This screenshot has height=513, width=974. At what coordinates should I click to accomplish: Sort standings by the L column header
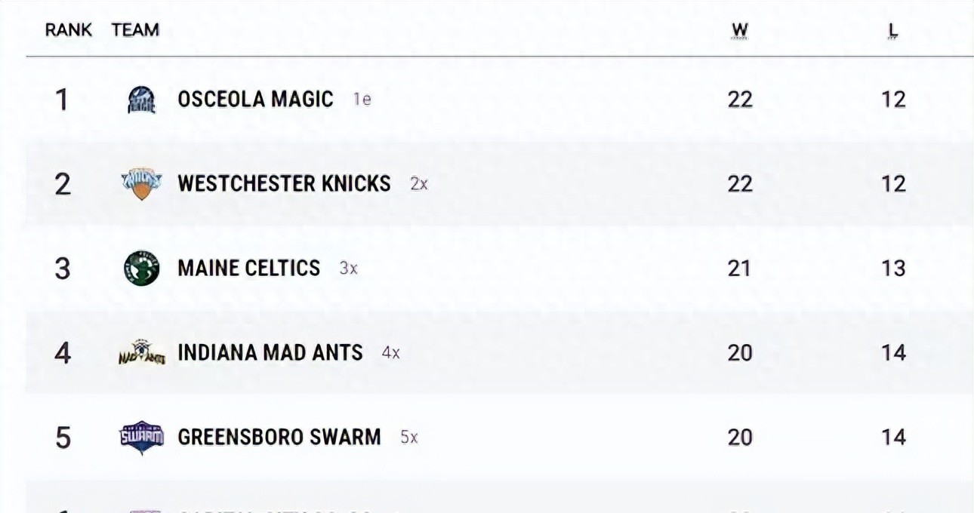tap(893, 31)
